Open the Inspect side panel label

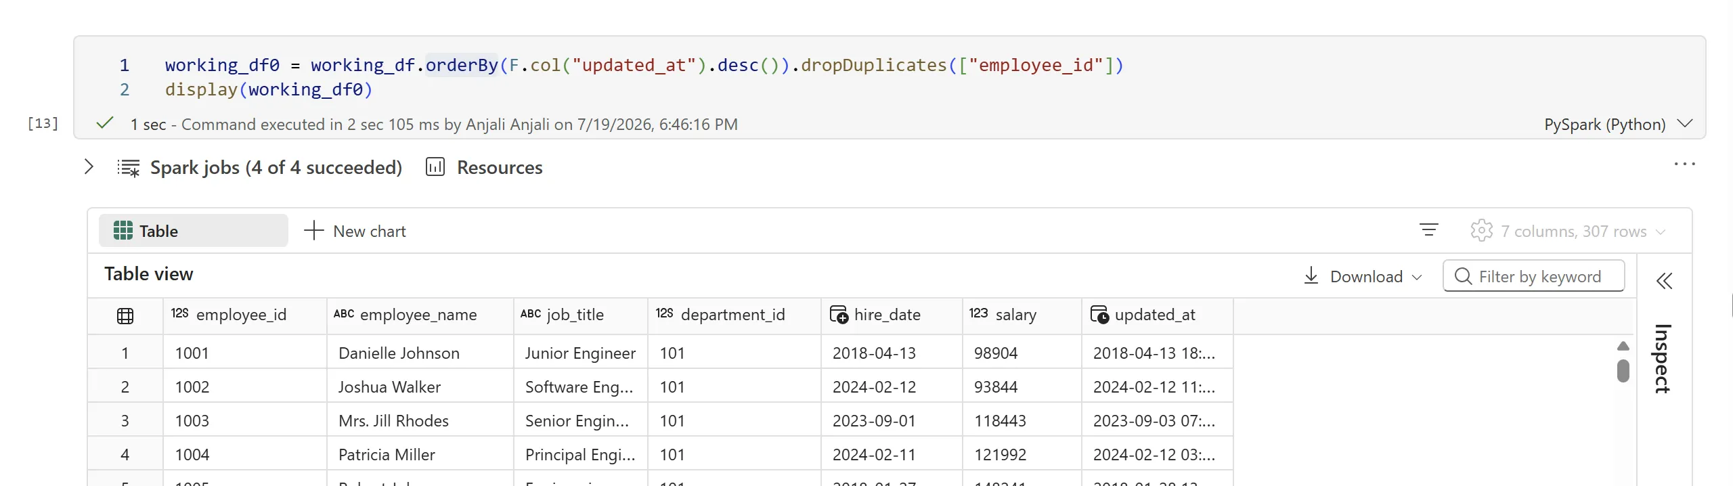click(x=1663, y=359)
